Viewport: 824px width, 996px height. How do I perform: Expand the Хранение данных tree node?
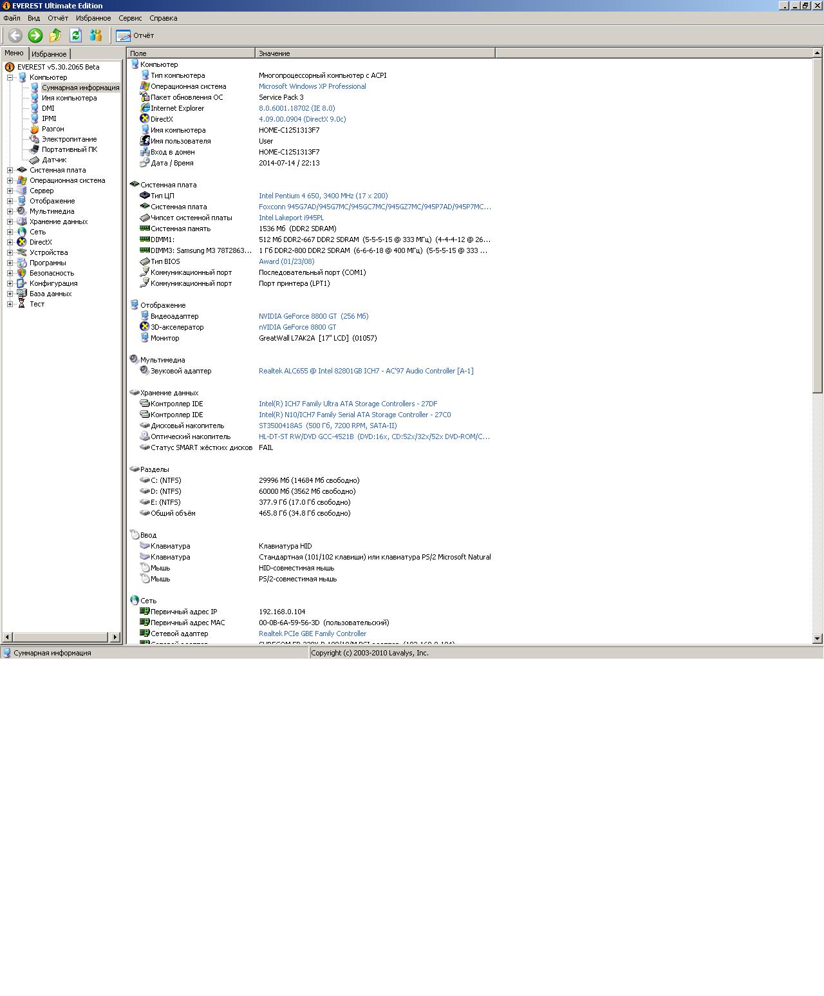click(10, 221)
